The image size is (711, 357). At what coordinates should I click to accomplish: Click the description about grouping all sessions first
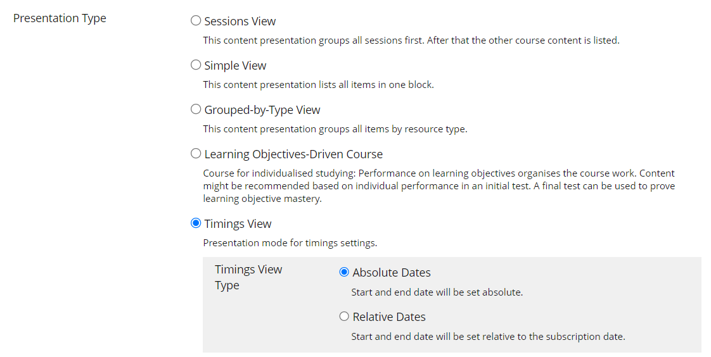[x=411, y=41]
